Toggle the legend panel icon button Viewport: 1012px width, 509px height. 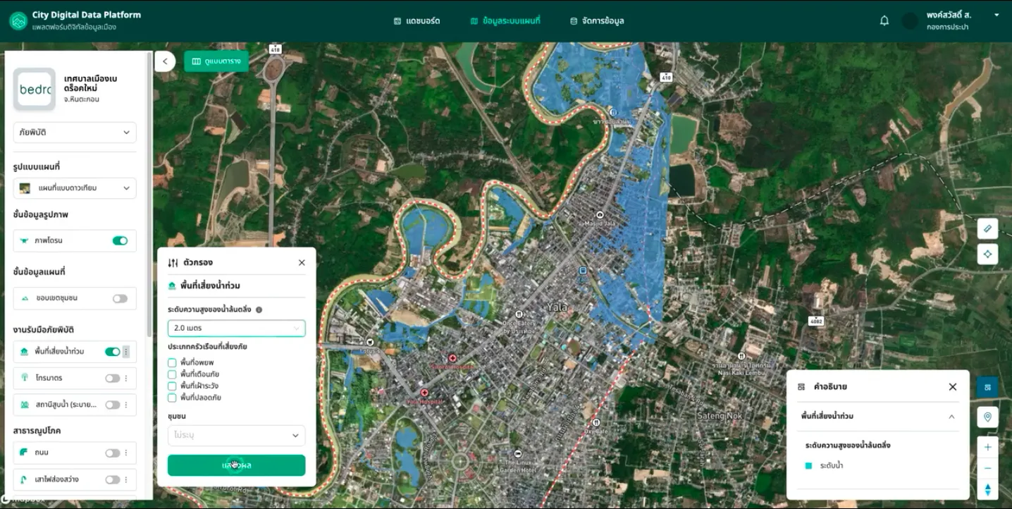987,387
